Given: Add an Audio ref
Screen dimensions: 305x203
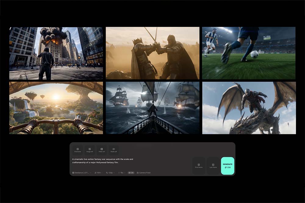Looking at the screenshot, I should (113, 150).
